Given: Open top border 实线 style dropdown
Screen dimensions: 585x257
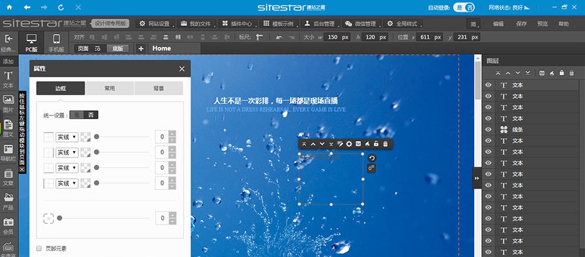Looking at the screenshot, I should point(67,137).
